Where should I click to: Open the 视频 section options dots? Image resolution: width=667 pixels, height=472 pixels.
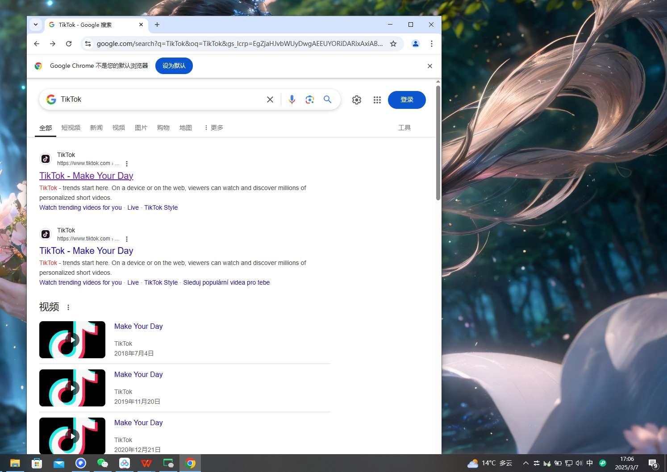click(68, 307)
